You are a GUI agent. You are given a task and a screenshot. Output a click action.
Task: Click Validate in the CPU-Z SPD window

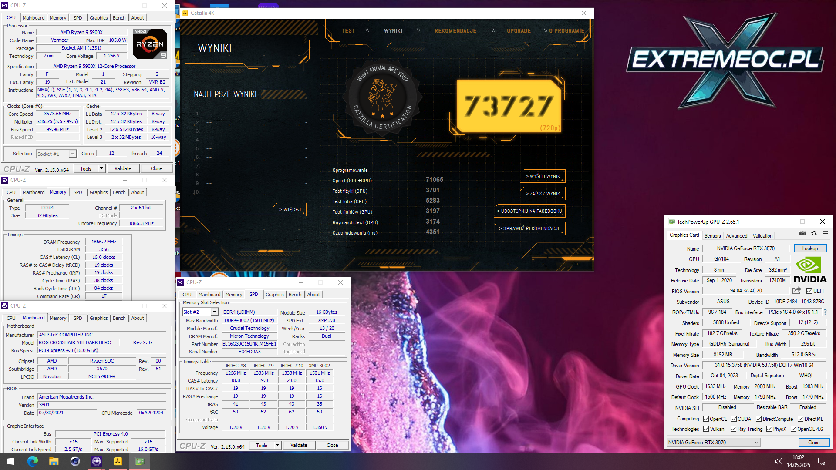(x=299, y=445)
